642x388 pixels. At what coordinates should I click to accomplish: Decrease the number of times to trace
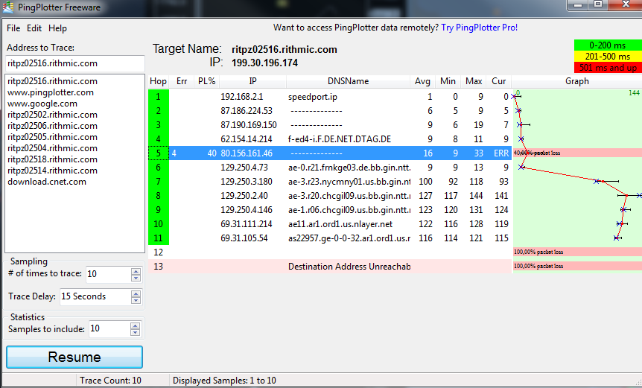[136, 278]
